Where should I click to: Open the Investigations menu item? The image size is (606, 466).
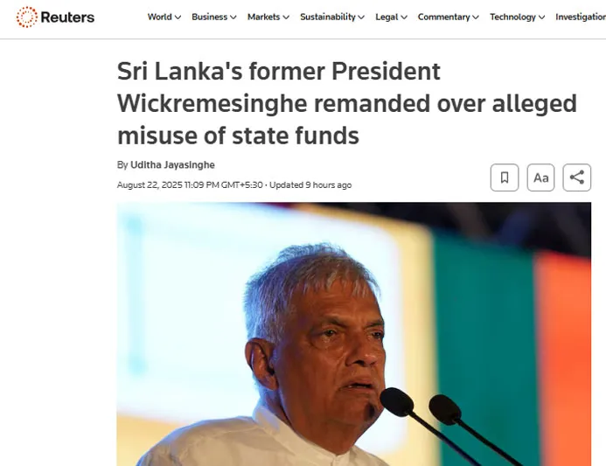pos(581,17)
